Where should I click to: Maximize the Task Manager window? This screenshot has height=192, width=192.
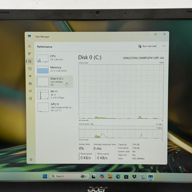pos(156,34)
